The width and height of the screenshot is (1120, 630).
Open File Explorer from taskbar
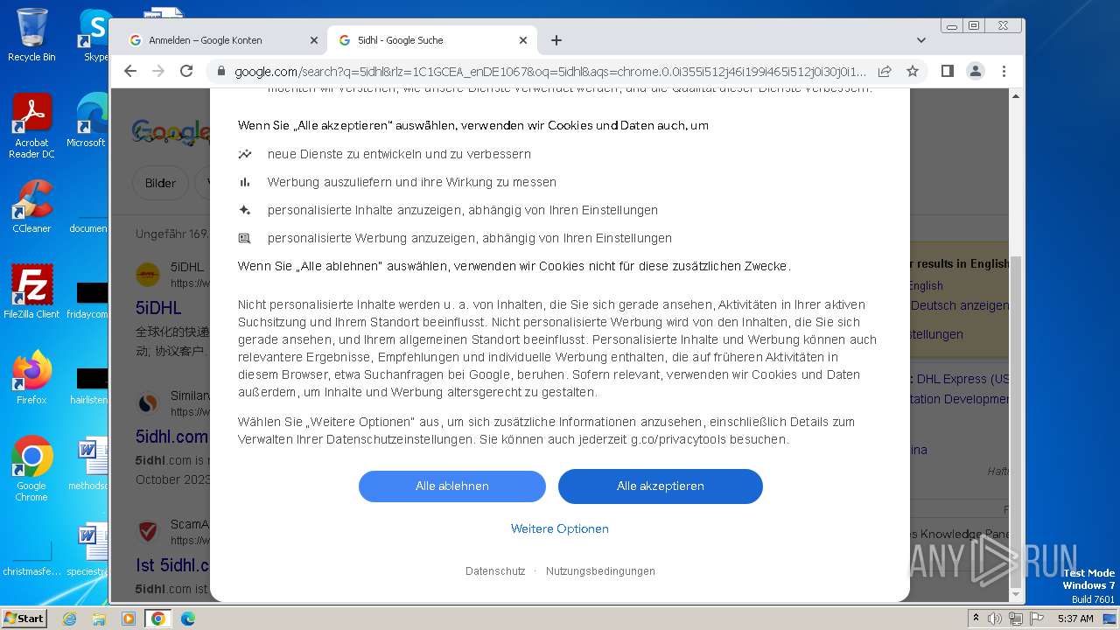(99, 619)
